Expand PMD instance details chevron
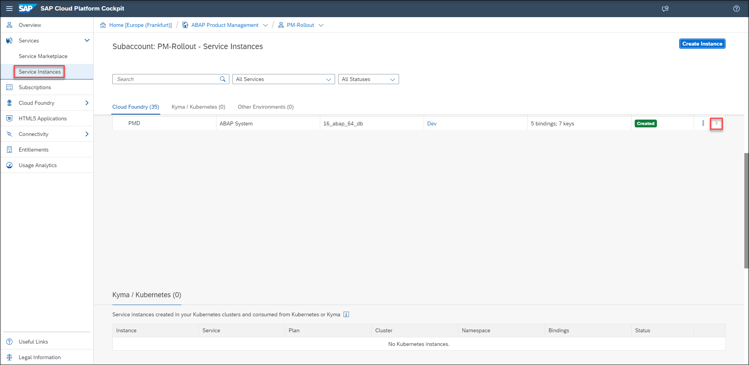Viewport: 749px width, 365px height. pos(716,123)
